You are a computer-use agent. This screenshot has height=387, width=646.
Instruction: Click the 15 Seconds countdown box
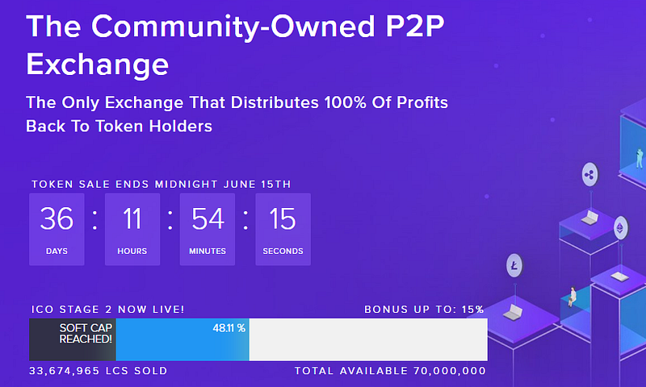[283, 229]
